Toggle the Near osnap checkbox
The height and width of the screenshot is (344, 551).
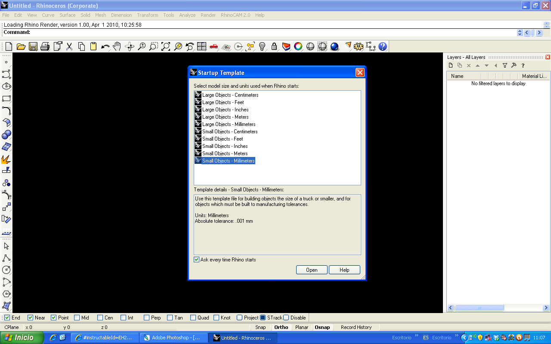coord(31,318)
